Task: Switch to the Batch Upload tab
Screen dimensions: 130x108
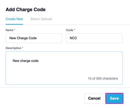Action: [x=41, y=19]
